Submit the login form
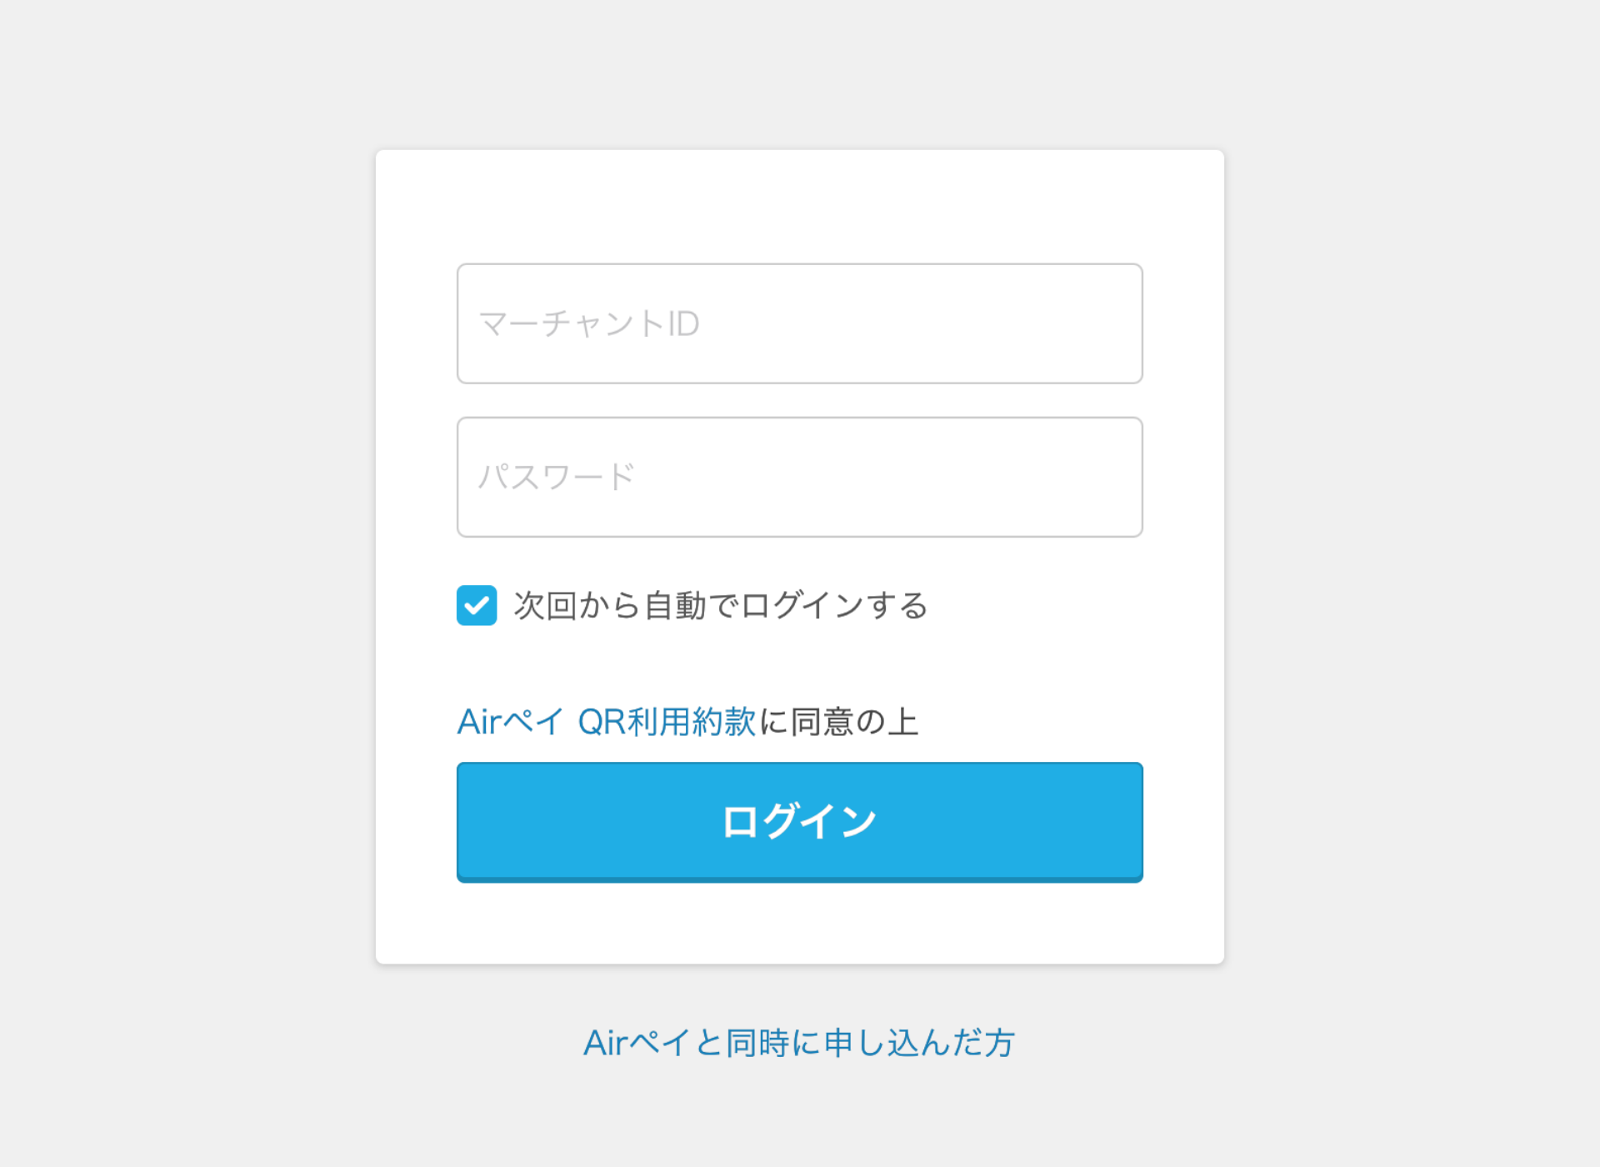 coord(800,820)
